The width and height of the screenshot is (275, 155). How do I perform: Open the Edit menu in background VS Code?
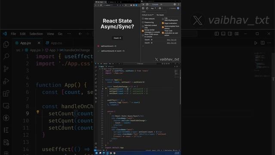(23, 34)
